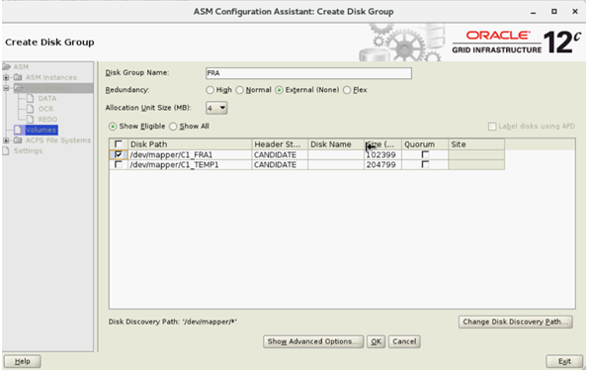Image resolution: width=590 pixels, height=375 pixels.
Task: Click the ASM Instances folder icon
Action: point(18,77)
